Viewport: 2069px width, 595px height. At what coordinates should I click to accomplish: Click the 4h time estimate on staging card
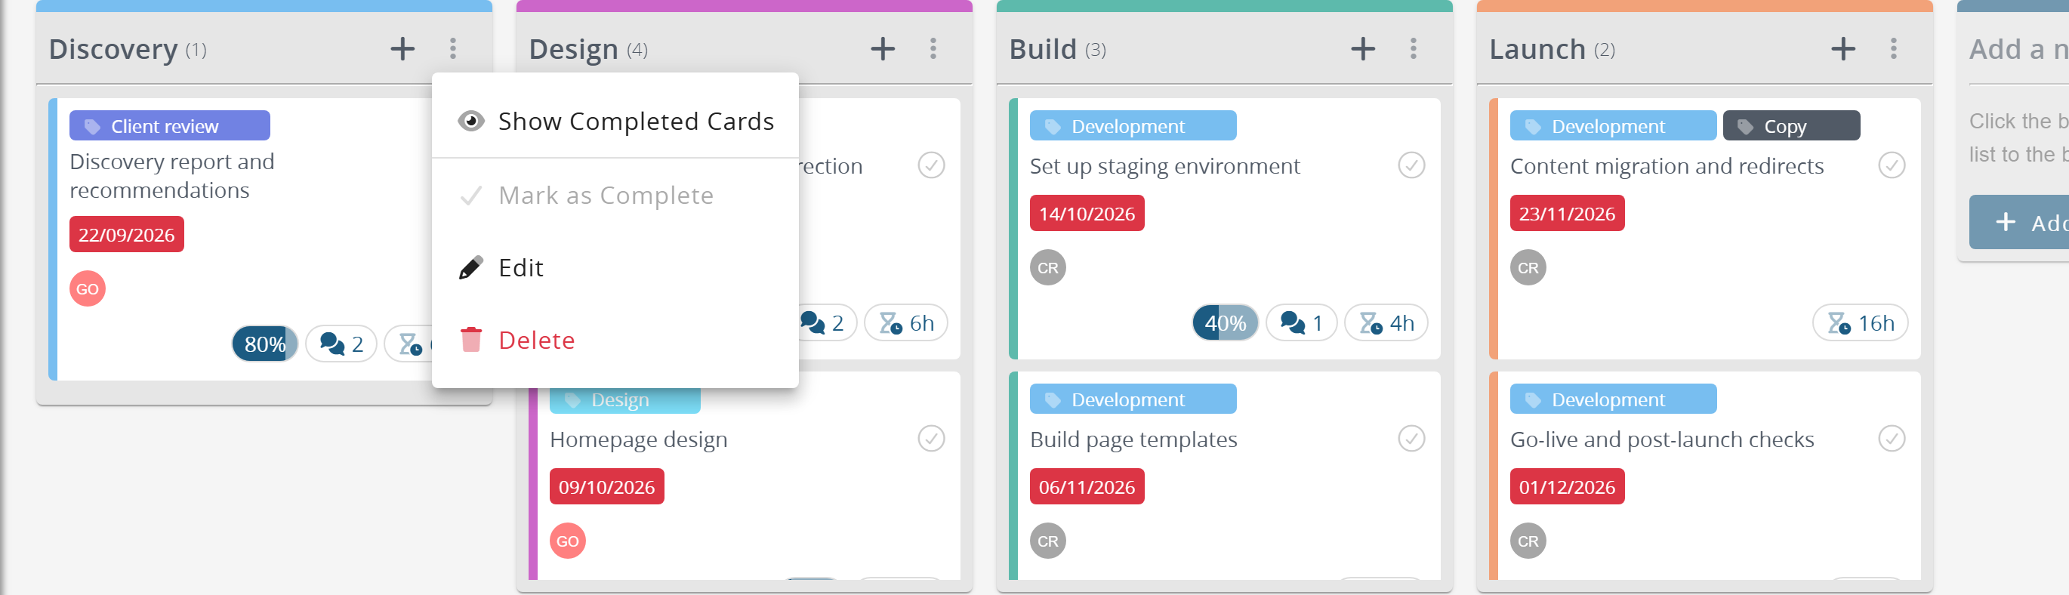1386,322
